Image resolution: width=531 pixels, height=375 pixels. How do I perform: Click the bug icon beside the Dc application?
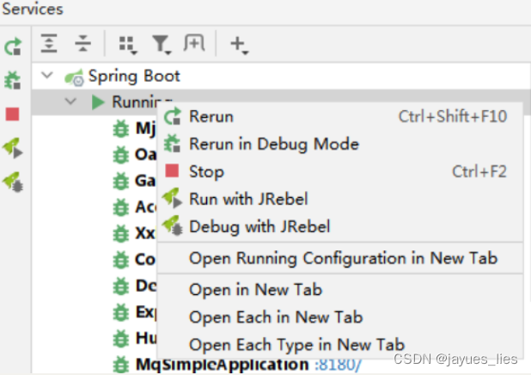(x=121, y=286)
